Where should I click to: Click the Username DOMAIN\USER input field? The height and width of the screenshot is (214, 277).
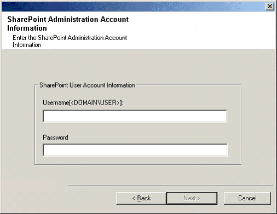[135, 116]
